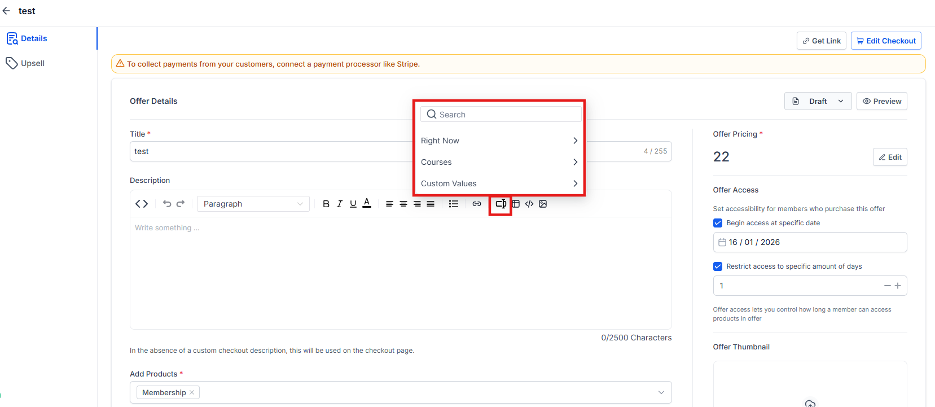Center align text in the editor

pyautogui.click(x=403, y=204)
